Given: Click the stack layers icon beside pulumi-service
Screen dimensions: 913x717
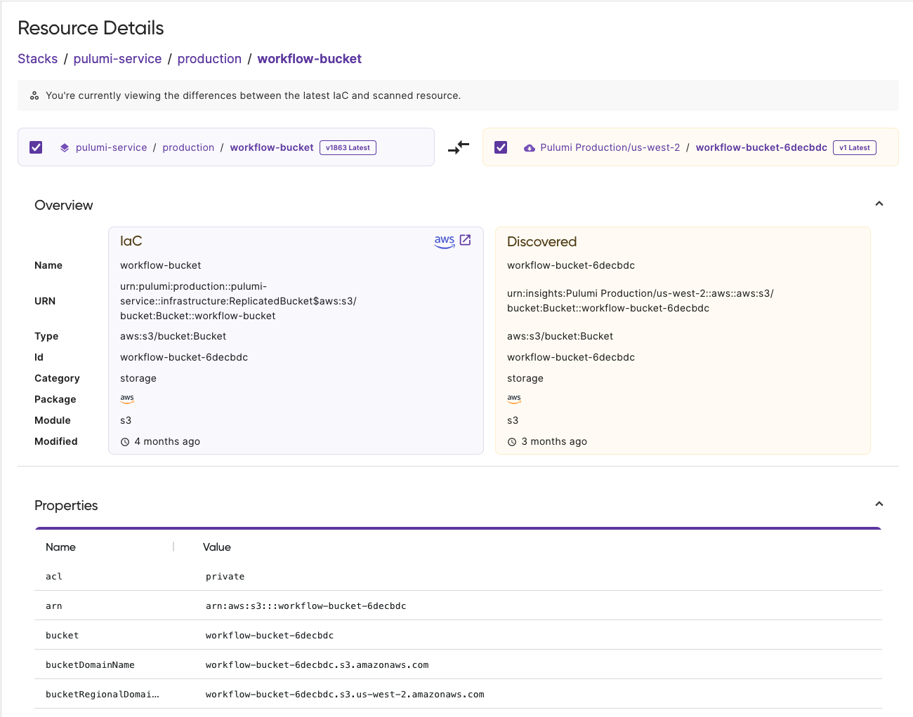Looking at the screenshot, I should (65, 148).
